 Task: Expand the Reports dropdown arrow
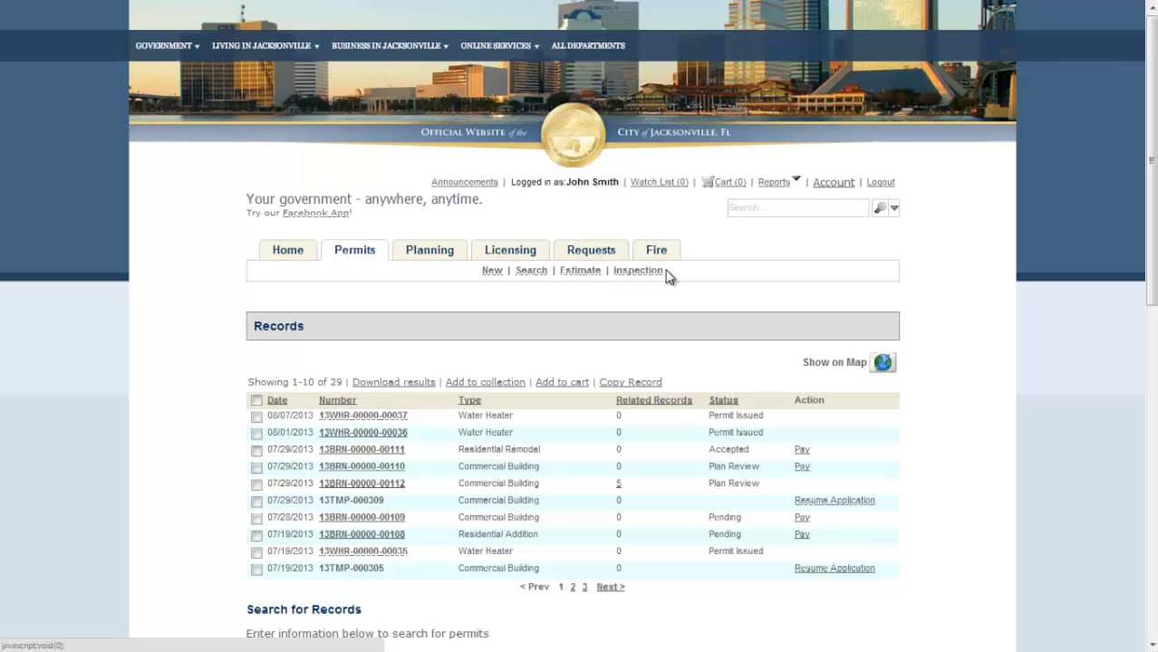pyautogui.click(x=796, y=179)
